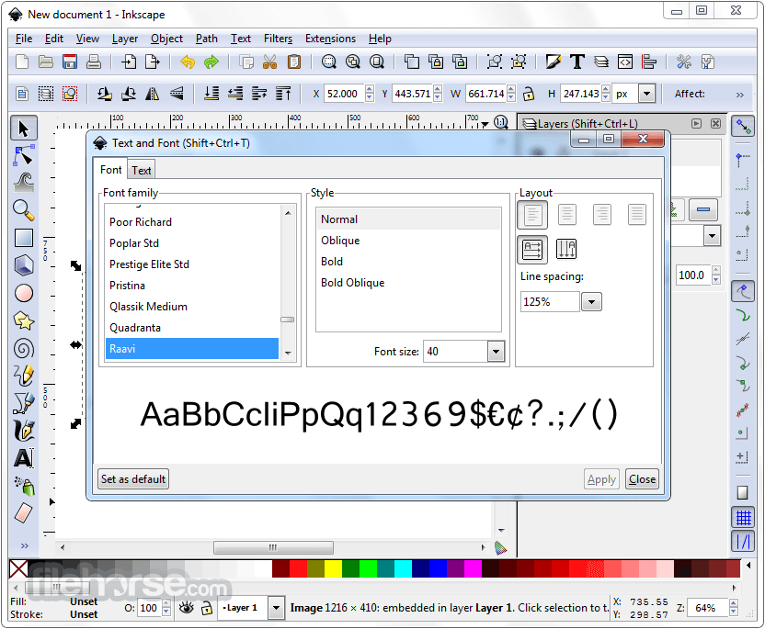Select the Zoom magnifier tool
This screenshot has width=765, height=629.
23,210
